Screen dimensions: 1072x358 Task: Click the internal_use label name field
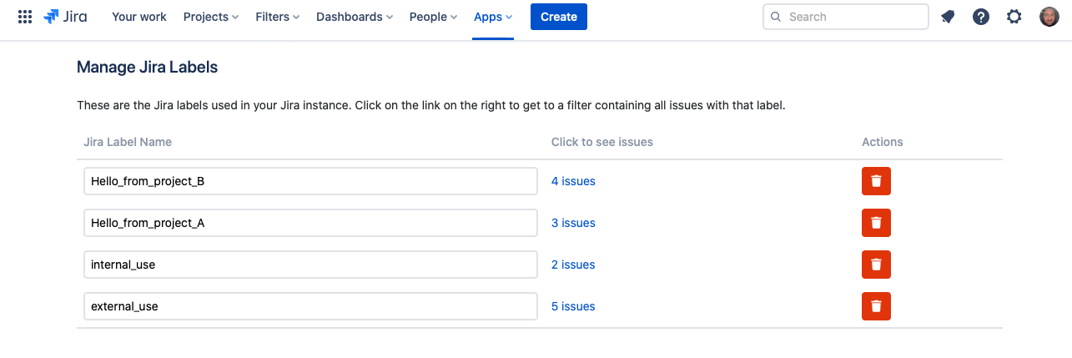coord(310,265)
